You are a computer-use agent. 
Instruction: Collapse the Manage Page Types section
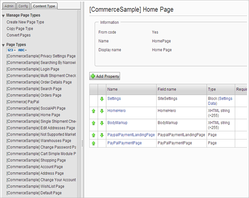(x=4, y=16)
